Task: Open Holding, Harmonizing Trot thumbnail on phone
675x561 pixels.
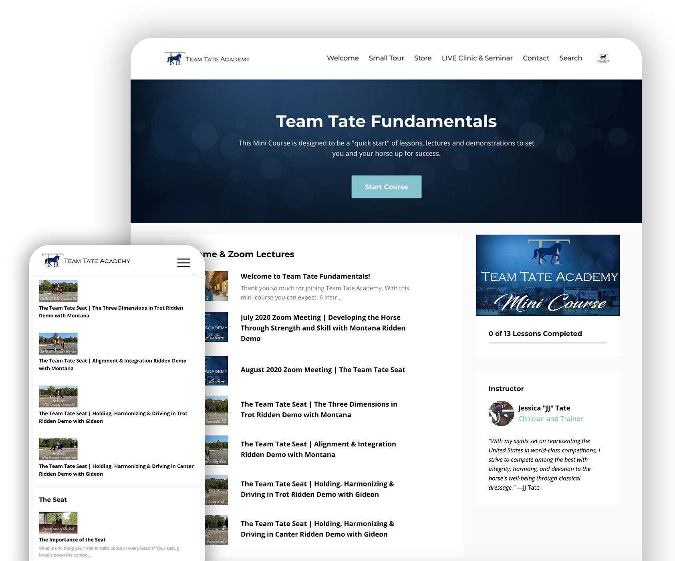Action: pos(58,396)
